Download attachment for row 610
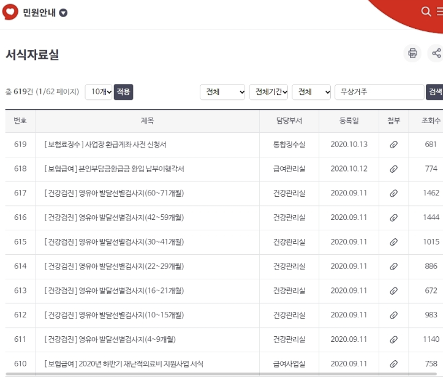The width and height of the screenshot is (443, 378). 393,364
